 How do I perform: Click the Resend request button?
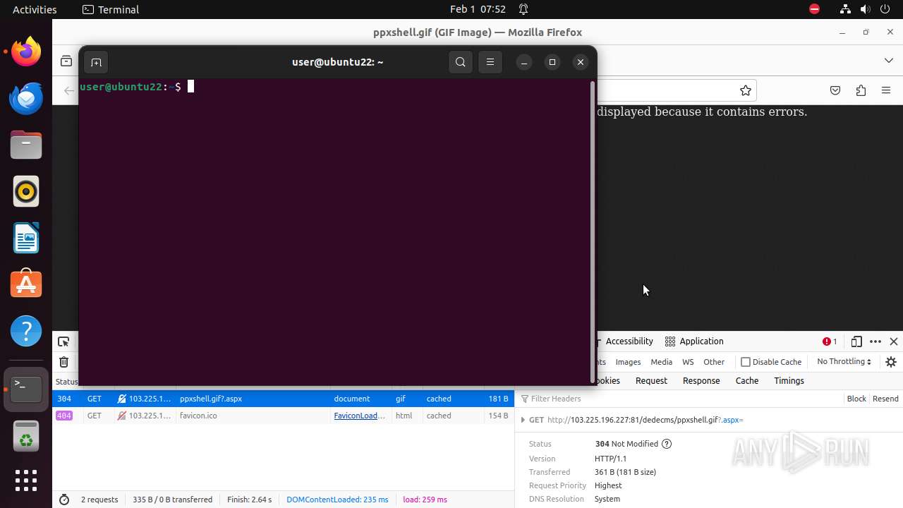tap(885, 399)
